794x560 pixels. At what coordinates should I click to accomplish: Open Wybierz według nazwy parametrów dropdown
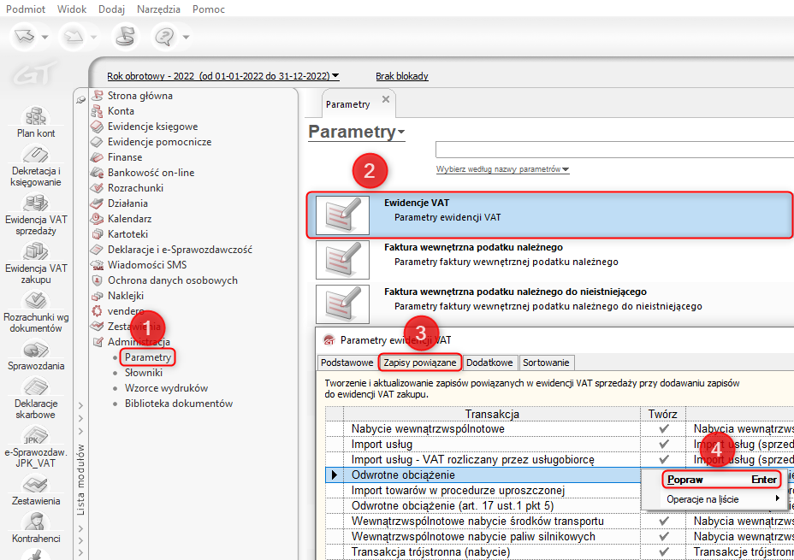[503, 169]
